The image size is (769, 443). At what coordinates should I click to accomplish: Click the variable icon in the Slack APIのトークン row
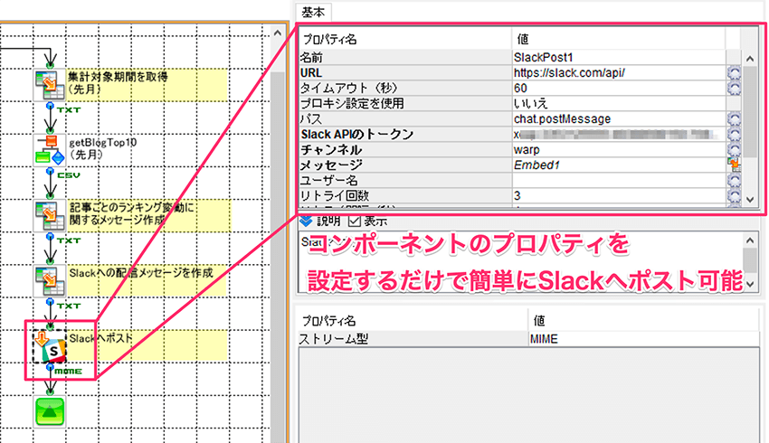(734, 135)
